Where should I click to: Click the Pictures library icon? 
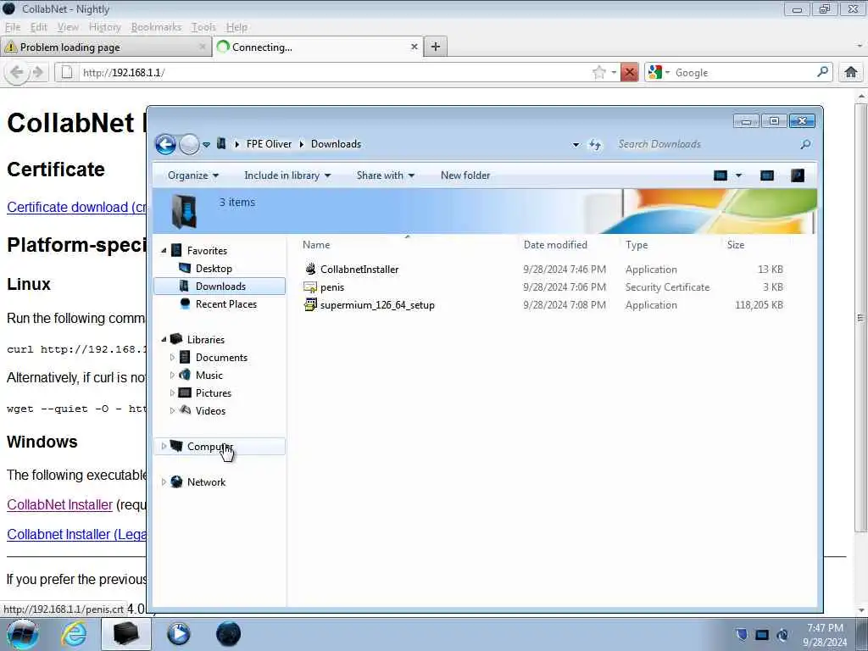pos(185,393)
